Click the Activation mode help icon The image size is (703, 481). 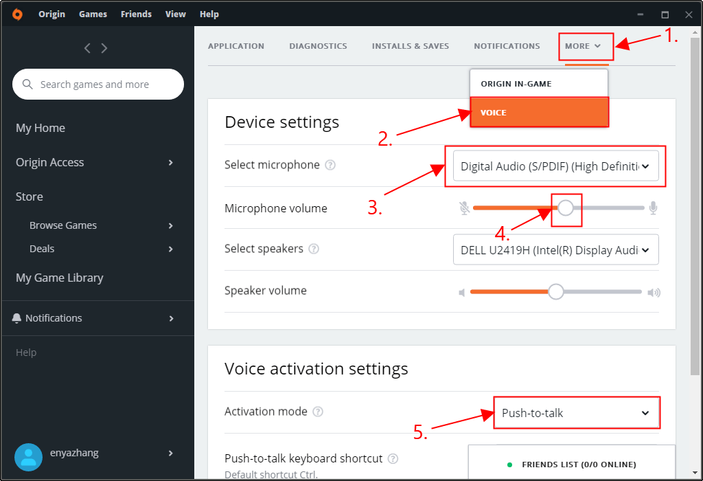coord(318,412)
